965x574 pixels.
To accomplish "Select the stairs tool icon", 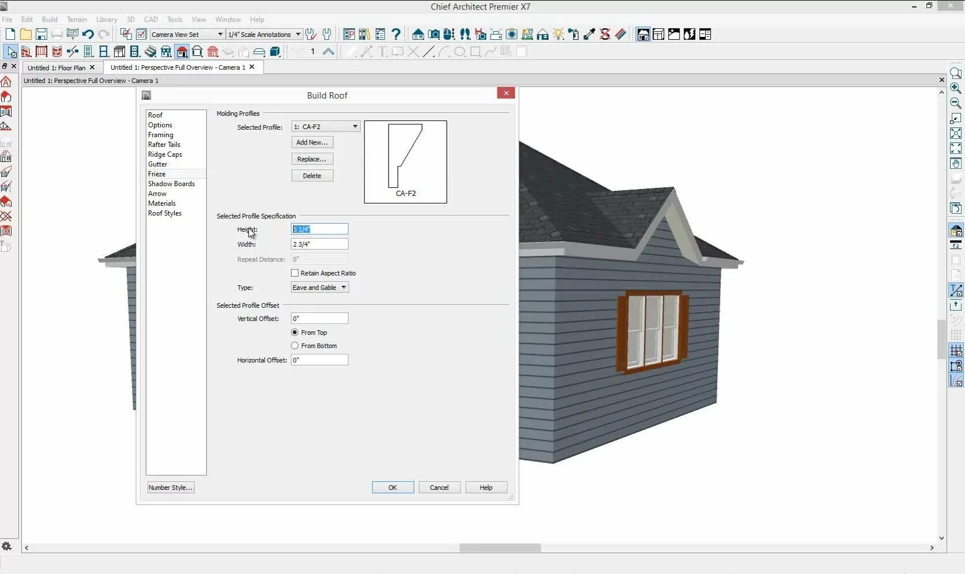I will 150,52.
